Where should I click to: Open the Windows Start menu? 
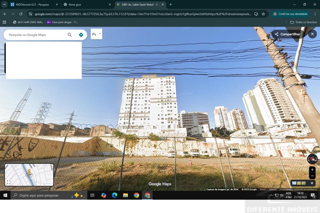point(5,195)
